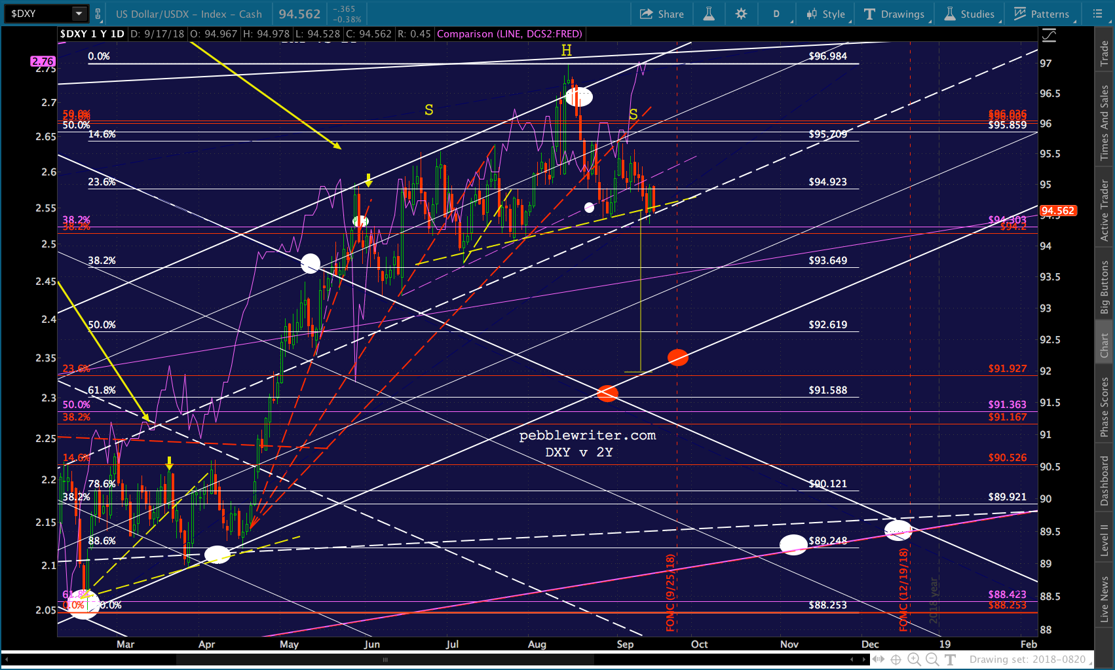Click the $90.526 red level label
The height and width of the screenshot is (670, 1115).
[1007, 458]
